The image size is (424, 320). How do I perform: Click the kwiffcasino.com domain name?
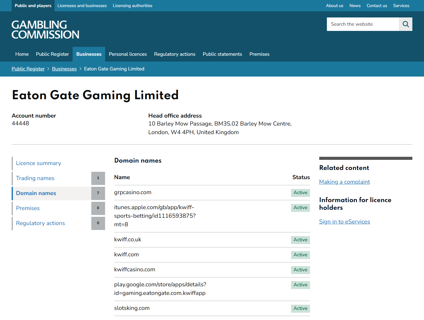(135, 269)
